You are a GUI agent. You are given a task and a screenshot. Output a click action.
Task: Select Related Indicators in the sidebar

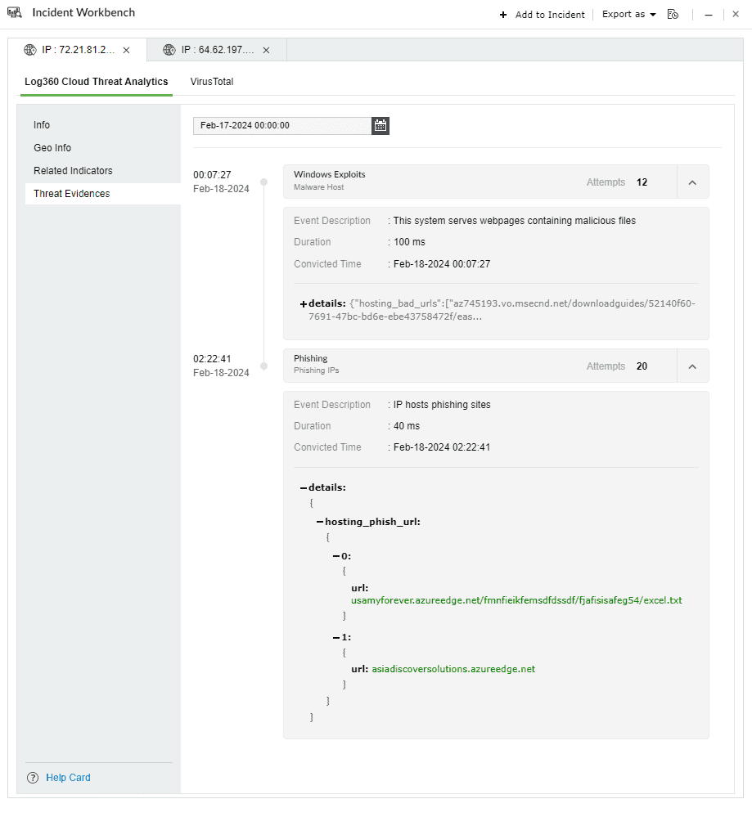(73, 170)
